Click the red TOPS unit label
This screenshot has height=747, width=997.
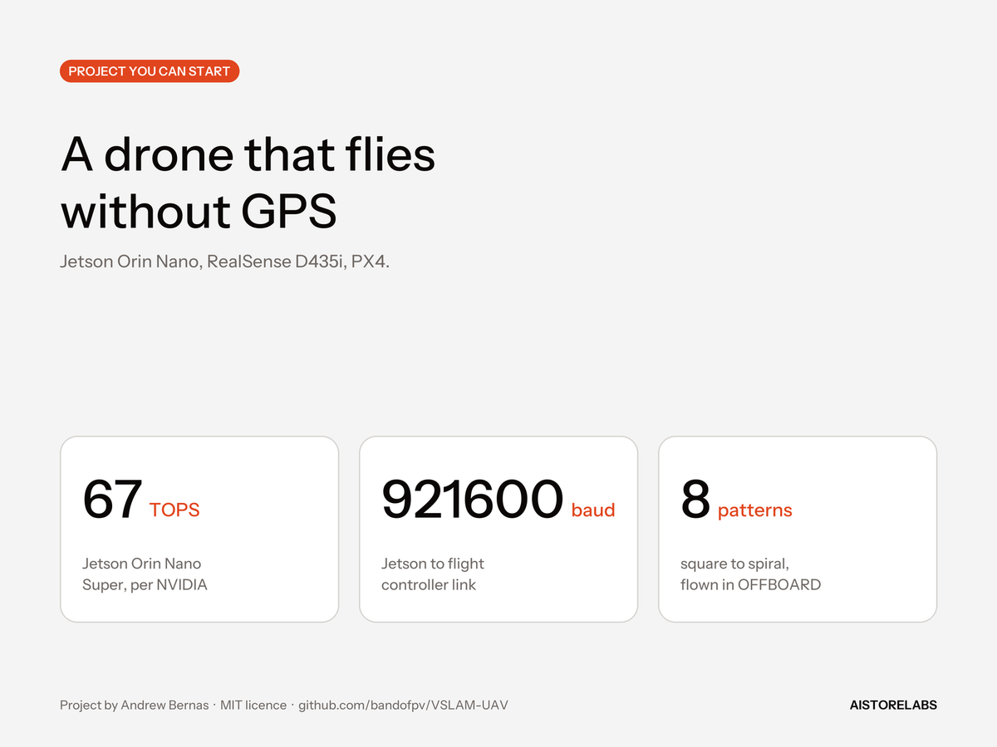(174, 510)
